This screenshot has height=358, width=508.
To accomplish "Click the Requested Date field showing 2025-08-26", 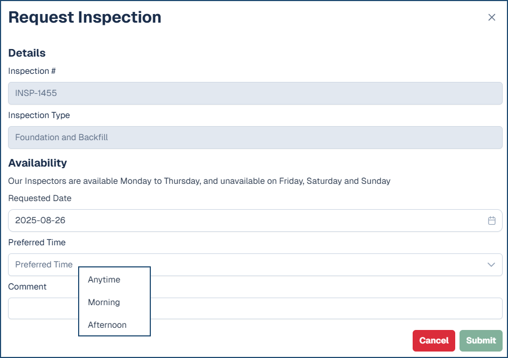I will (242, 221).
